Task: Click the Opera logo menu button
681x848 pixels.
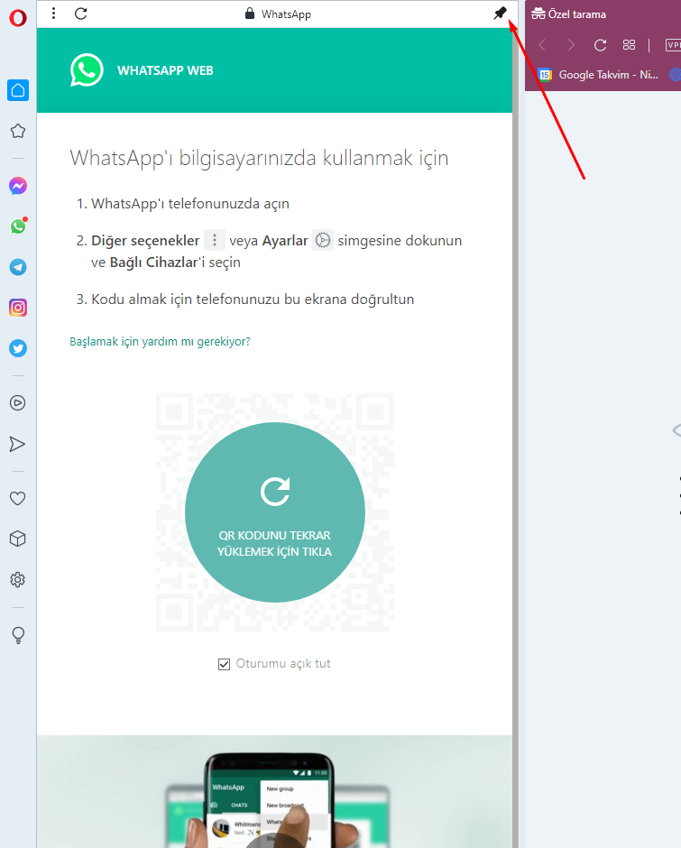Action: point(18,18)
